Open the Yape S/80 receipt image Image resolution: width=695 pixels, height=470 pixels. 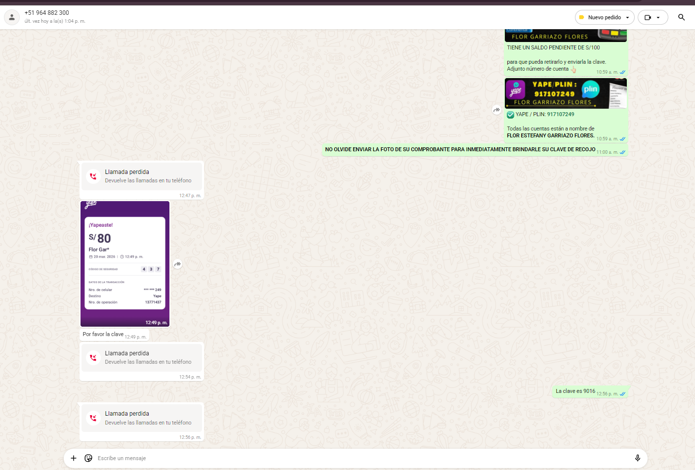pyautogui.click(x=125, y=263)
